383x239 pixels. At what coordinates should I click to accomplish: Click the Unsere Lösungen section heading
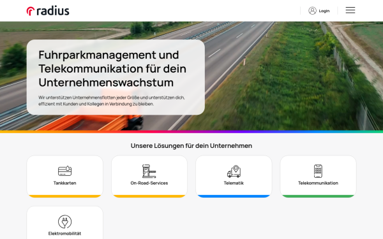(x=191, y=145)
